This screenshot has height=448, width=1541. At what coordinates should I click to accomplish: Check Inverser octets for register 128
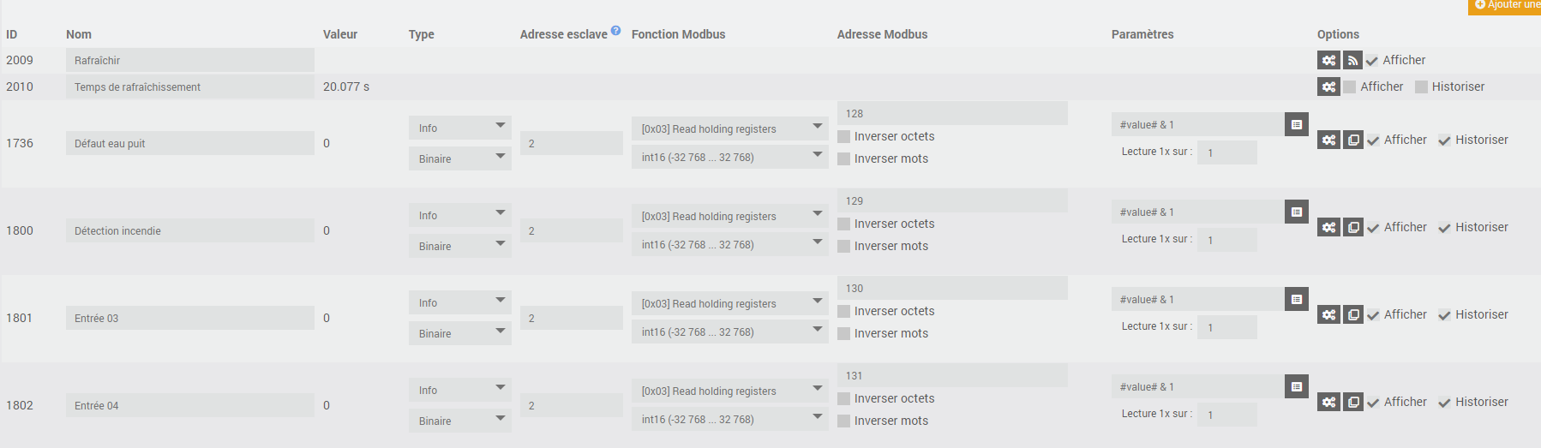coord(844,136)
